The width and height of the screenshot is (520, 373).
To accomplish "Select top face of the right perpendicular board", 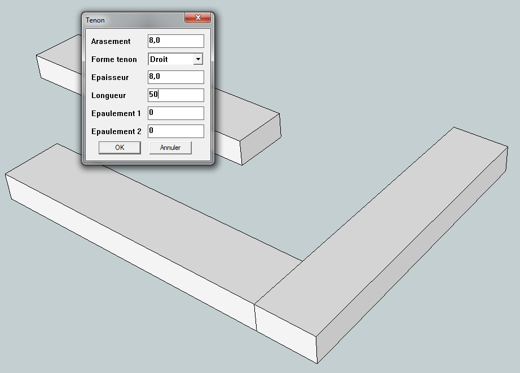I will [x=381, y=232].
